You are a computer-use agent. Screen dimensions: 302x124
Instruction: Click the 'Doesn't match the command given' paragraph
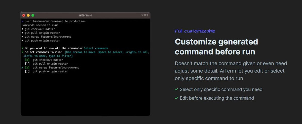pos(231,71)
